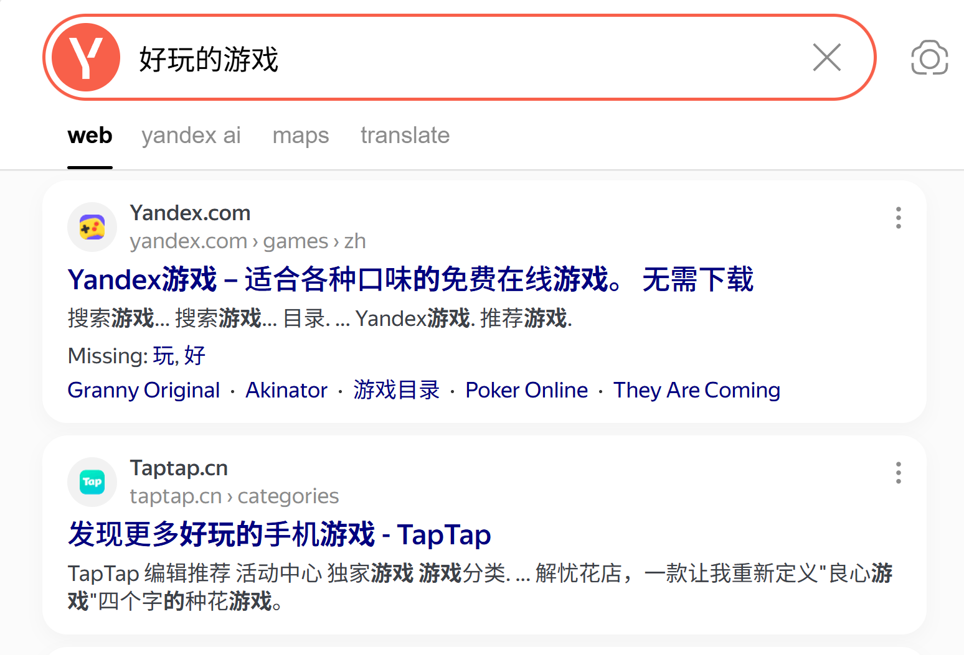Open camera image search
This screenshot has width=964, height=655.
[x=929, y=58]
